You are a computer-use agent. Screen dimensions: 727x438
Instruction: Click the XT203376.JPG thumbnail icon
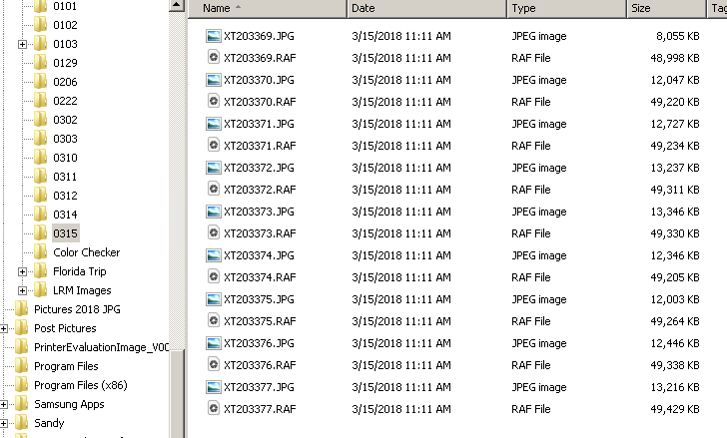coord(213,343)
